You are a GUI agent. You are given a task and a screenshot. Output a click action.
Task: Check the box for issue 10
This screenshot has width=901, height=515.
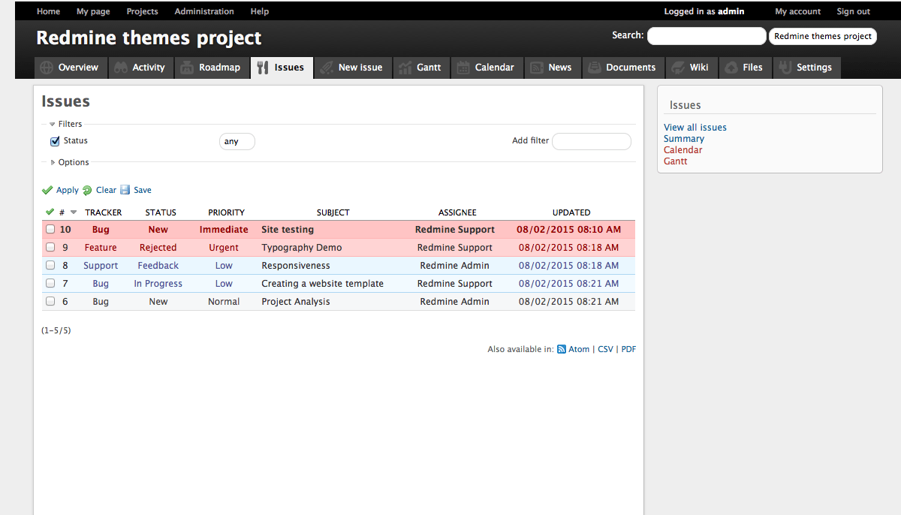pos(50,229)
